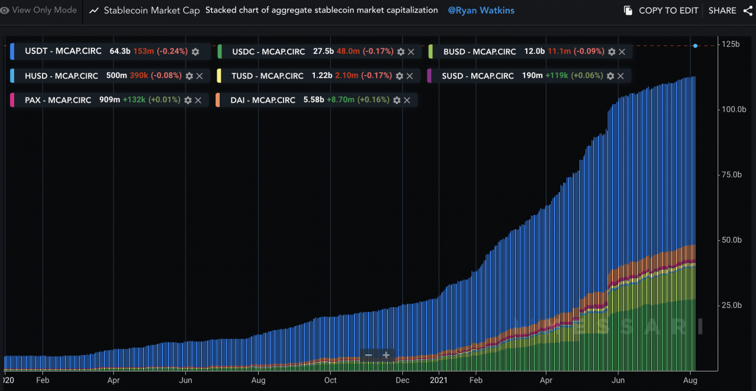Viewport: 756px width, 391px height.
Task: Toggle the HUSD series color indicator
Action: point(13,76)
